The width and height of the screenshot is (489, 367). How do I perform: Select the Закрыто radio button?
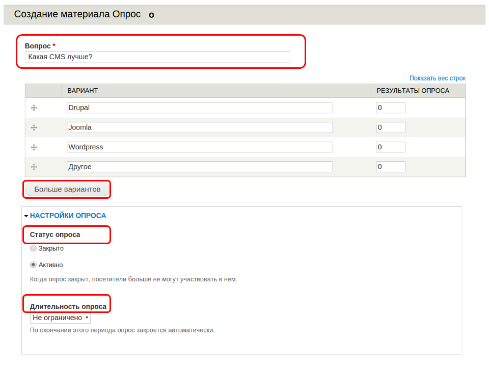(34, 248)
